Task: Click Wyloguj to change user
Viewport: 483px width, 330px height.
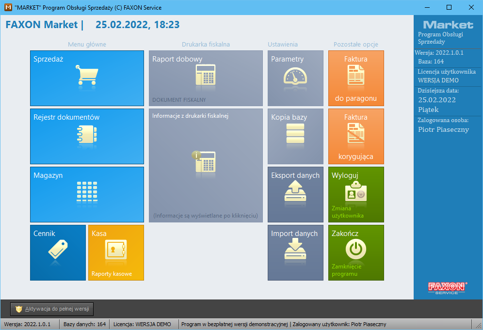Action: pyautogui.click(x=356, y=194)
